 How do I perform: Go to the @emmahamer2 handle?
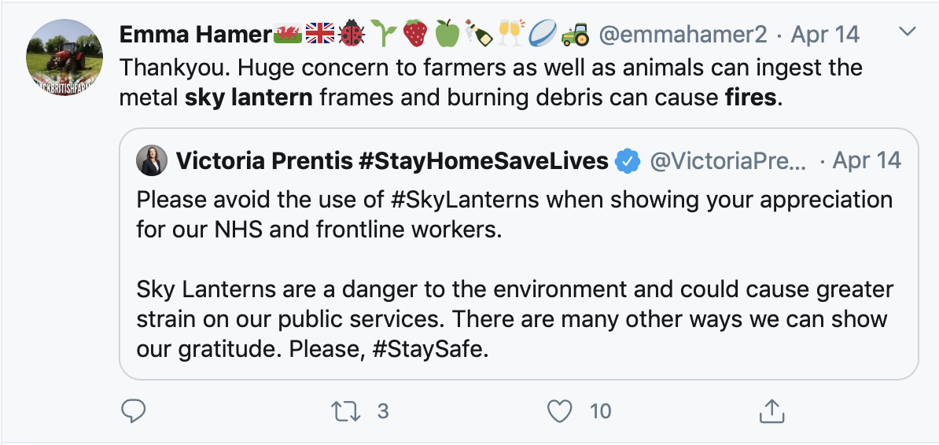[x=681, y=34]
